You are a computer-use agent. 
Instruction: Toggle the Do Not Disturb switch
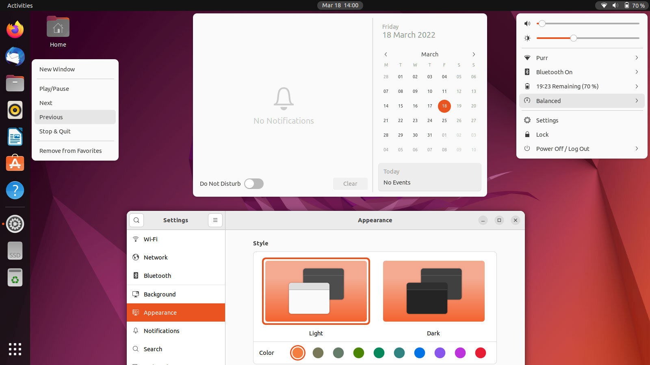pos(254,184)
